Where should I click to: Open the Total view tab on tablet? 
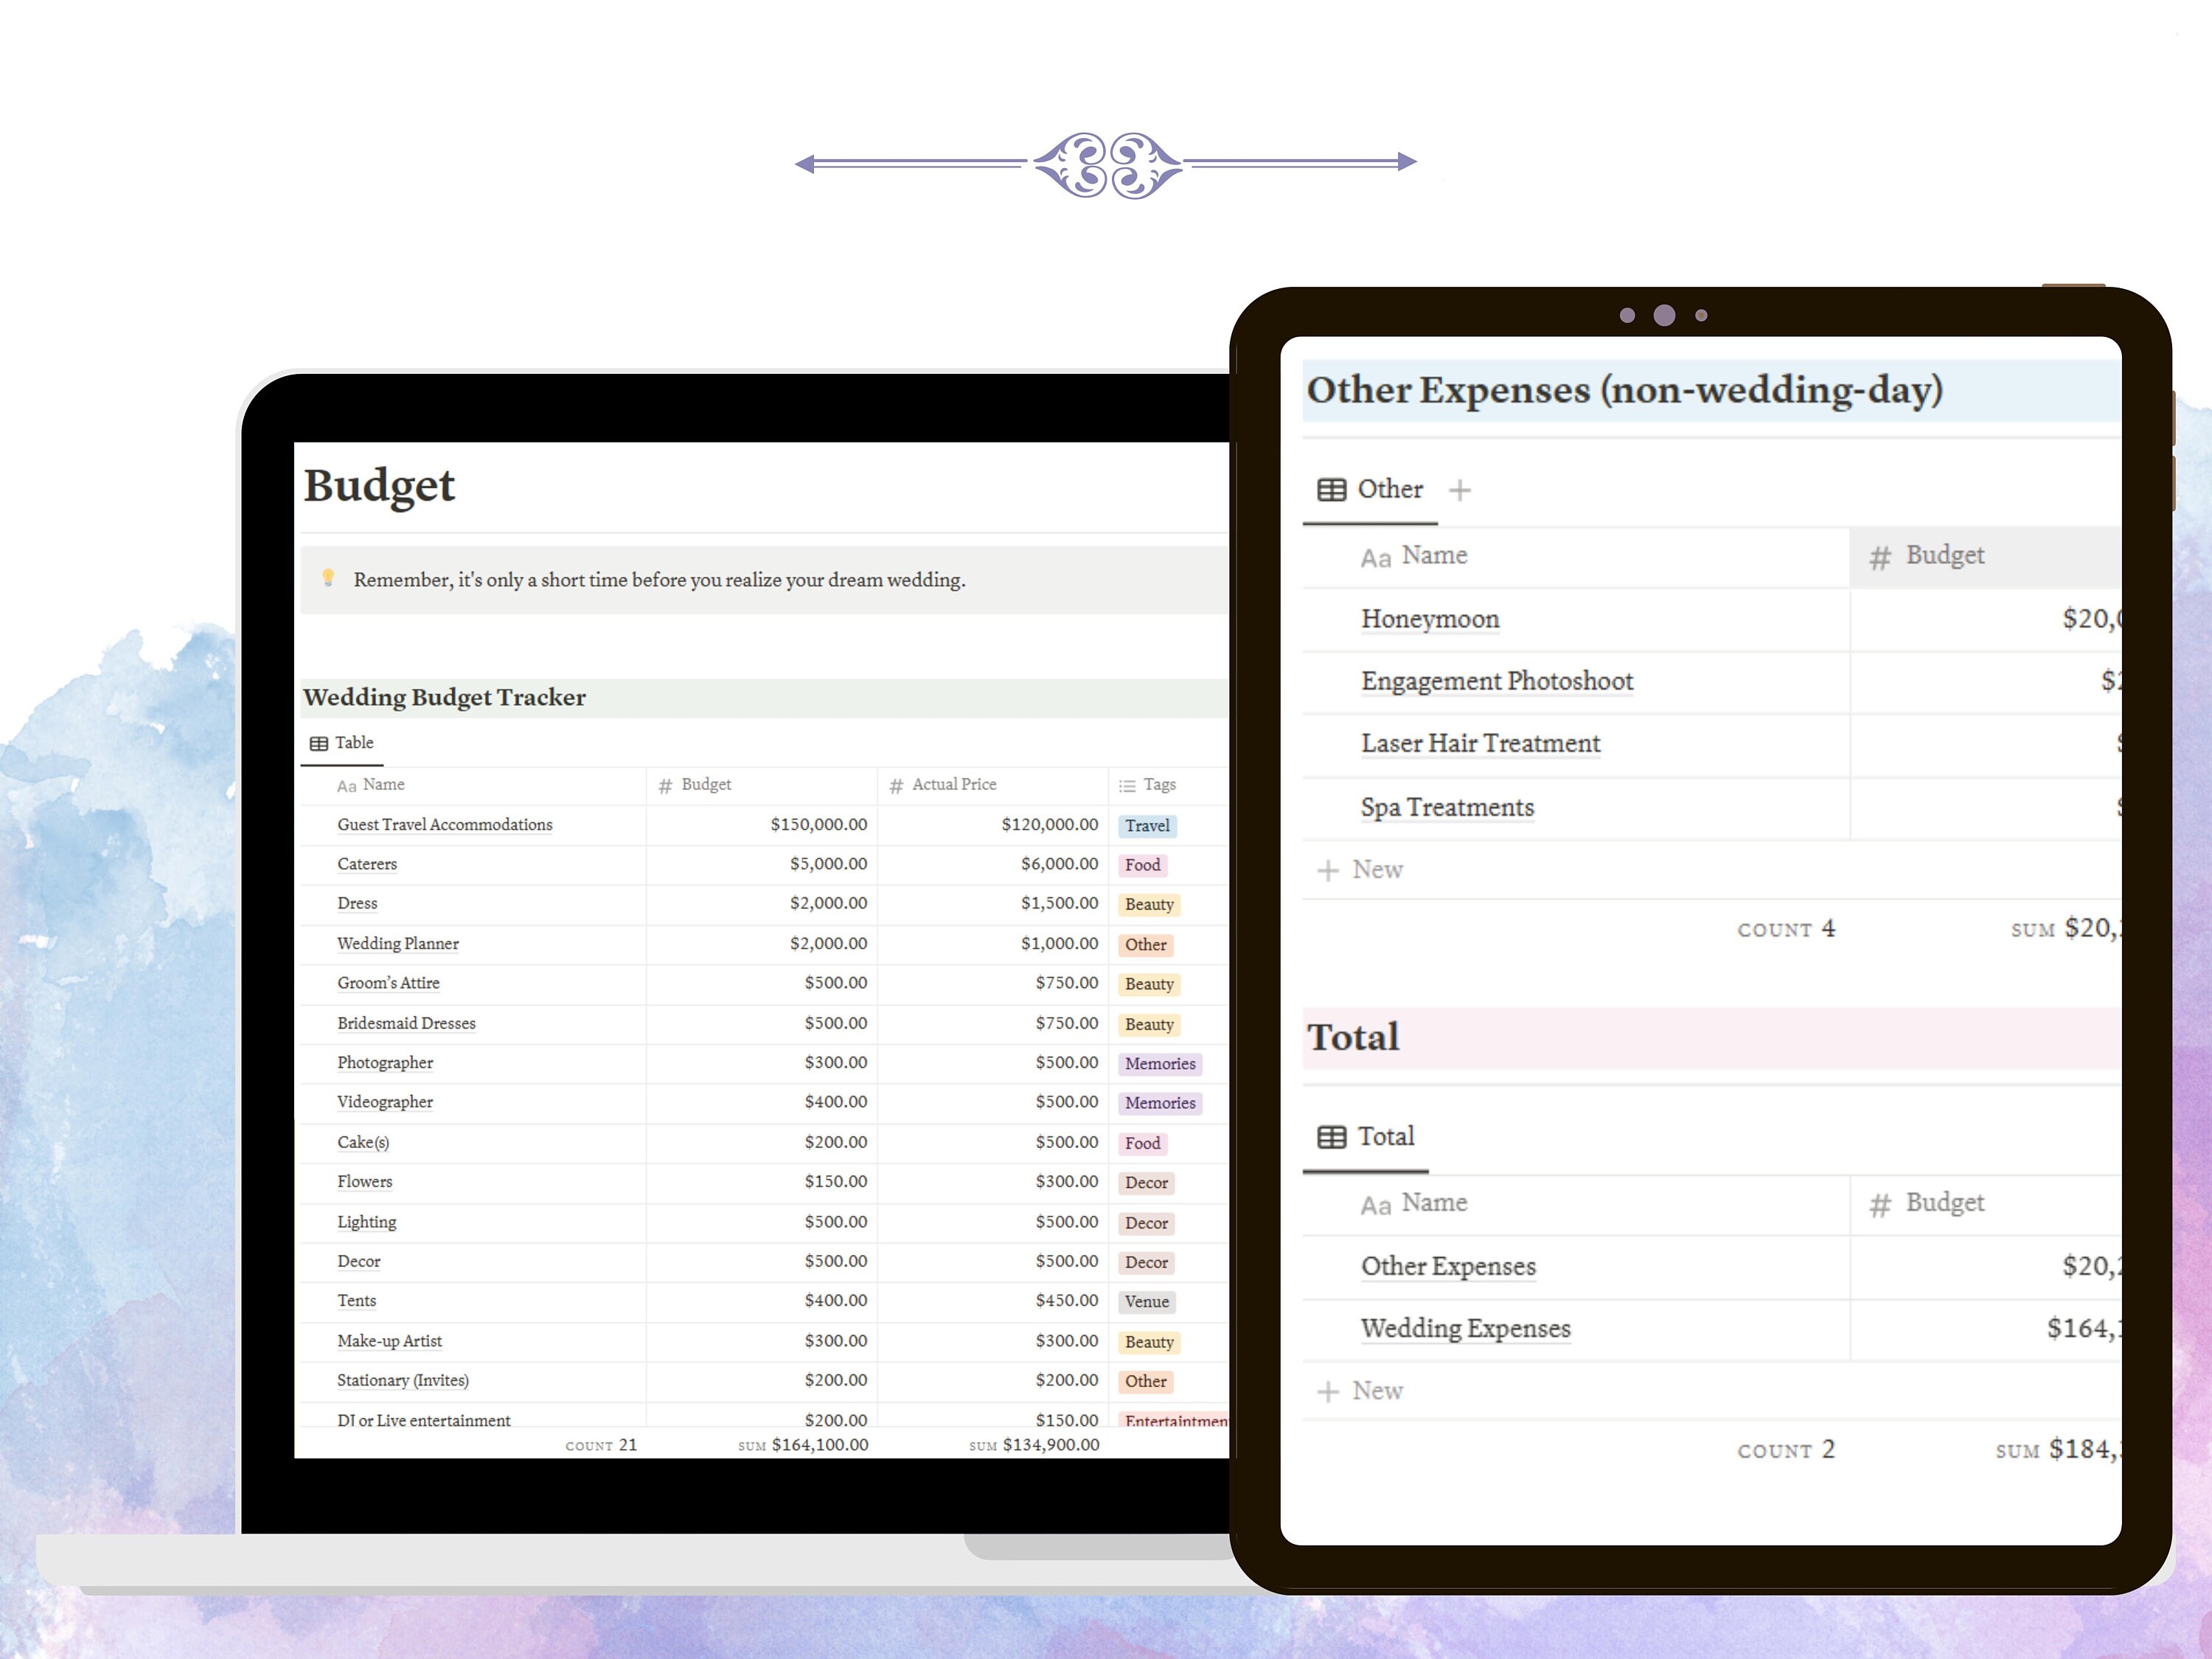coord(1366,1137)
